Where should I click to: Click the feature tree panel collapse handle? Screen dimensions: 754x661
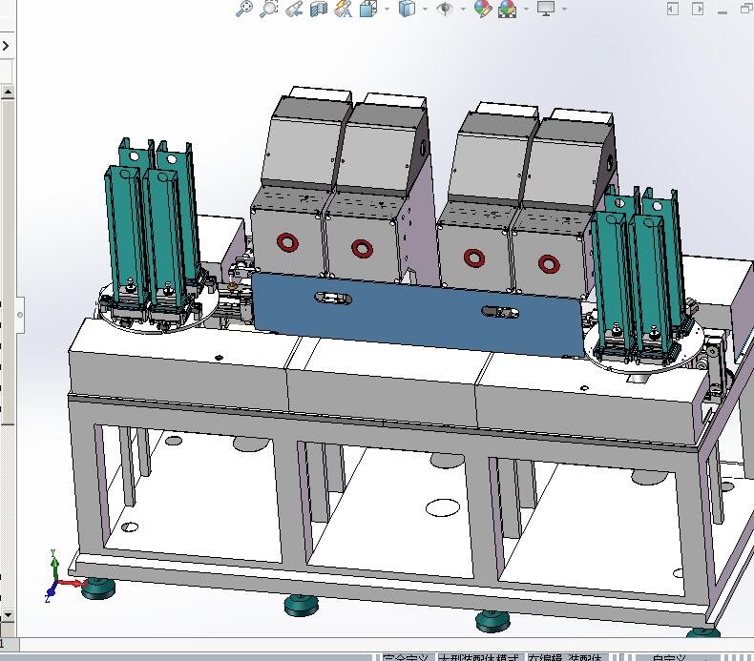pyautogui.click(x=20, y=315)
